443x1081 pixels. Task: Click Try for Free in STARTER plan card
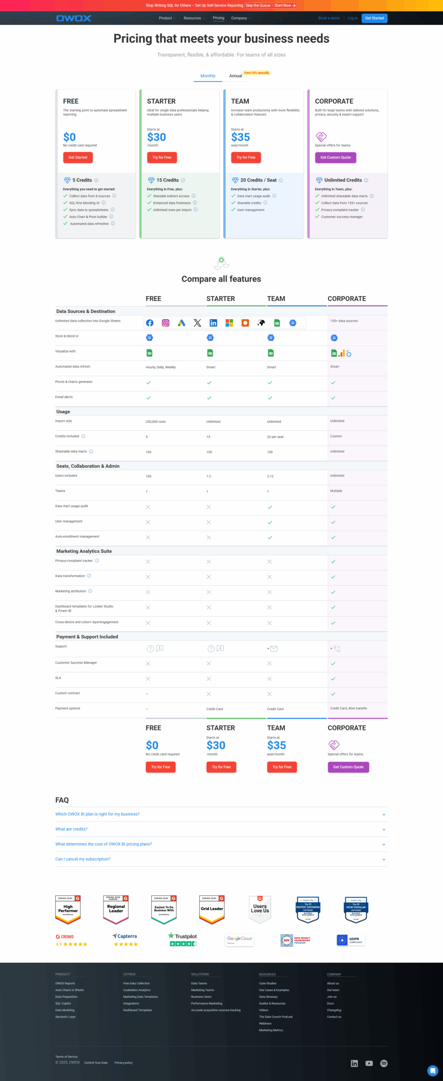pos(162,158)
